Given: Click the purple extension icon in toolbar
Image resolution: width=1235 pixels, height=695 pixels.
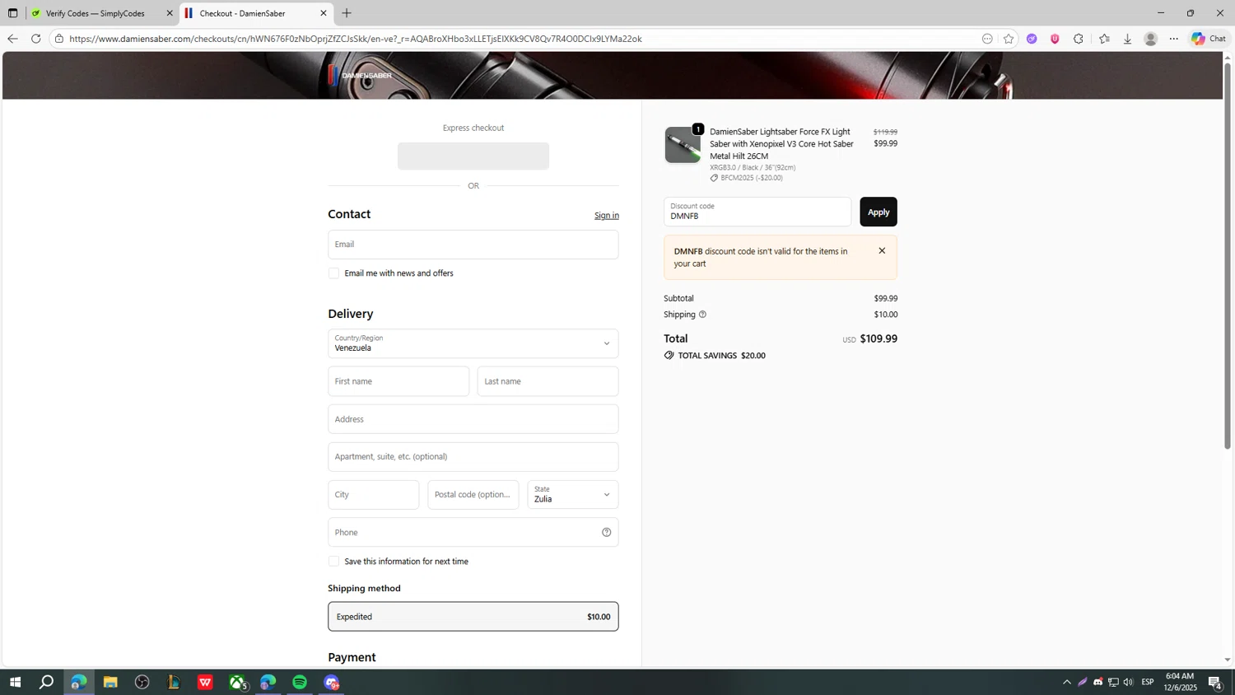Looking at the screenshot, I should click(x=1032, y=39).
